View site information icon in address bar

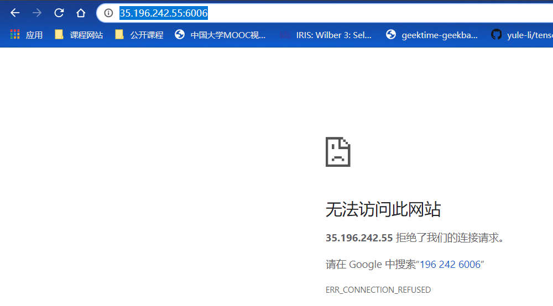click(108, 13)
